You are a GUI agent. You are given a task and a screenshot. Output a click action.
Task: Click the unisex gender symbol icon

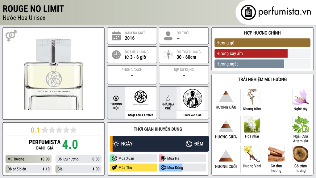tap(11, 36)
